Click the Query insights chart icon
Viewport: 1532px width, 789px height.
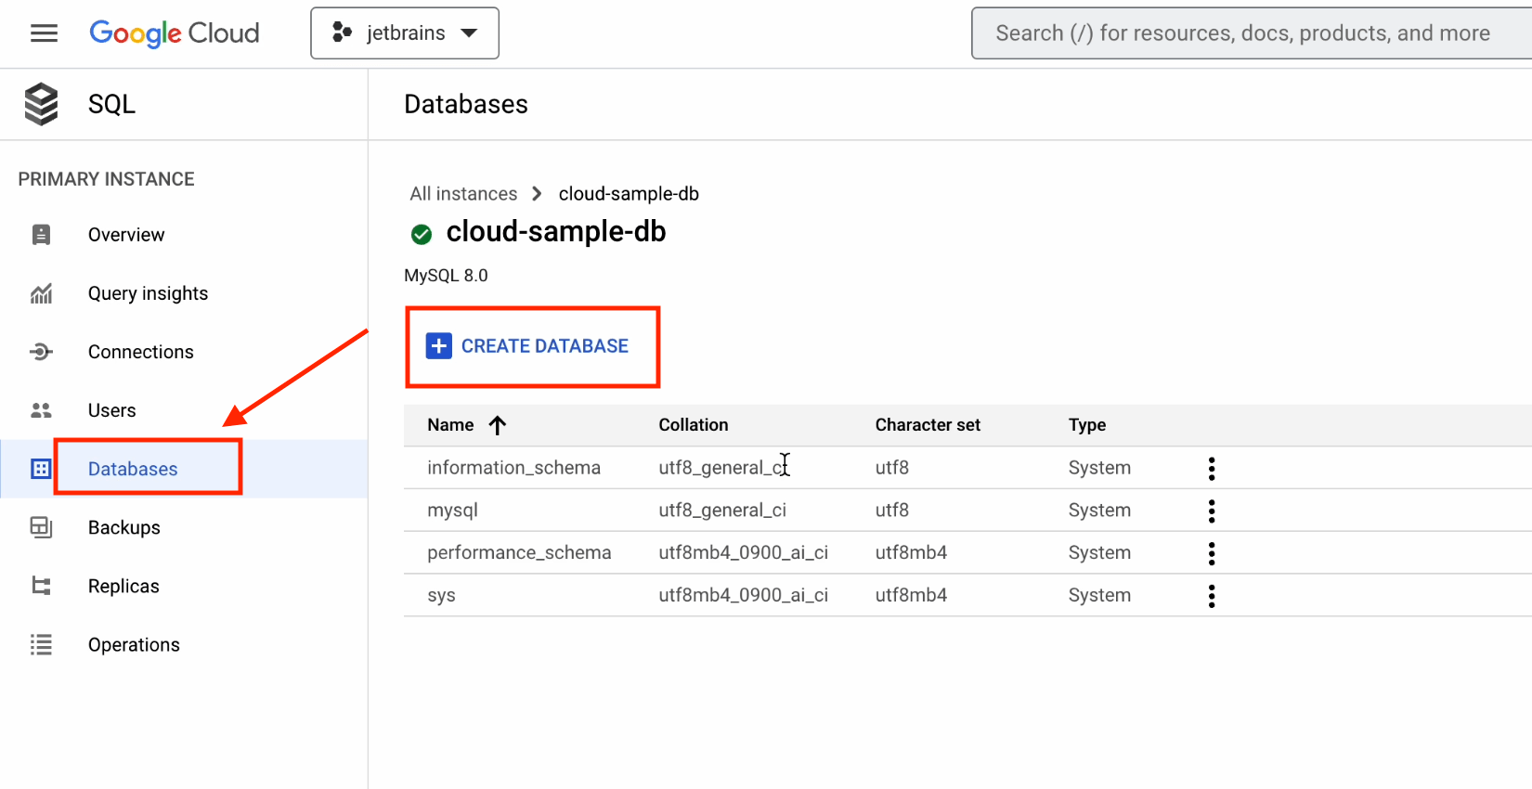coord(41,293)
